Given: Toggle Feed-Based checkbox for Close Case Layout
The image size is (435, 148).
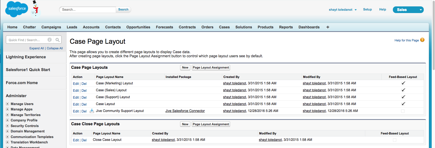Looking at the screenshot, I should [x=395, y=140].
